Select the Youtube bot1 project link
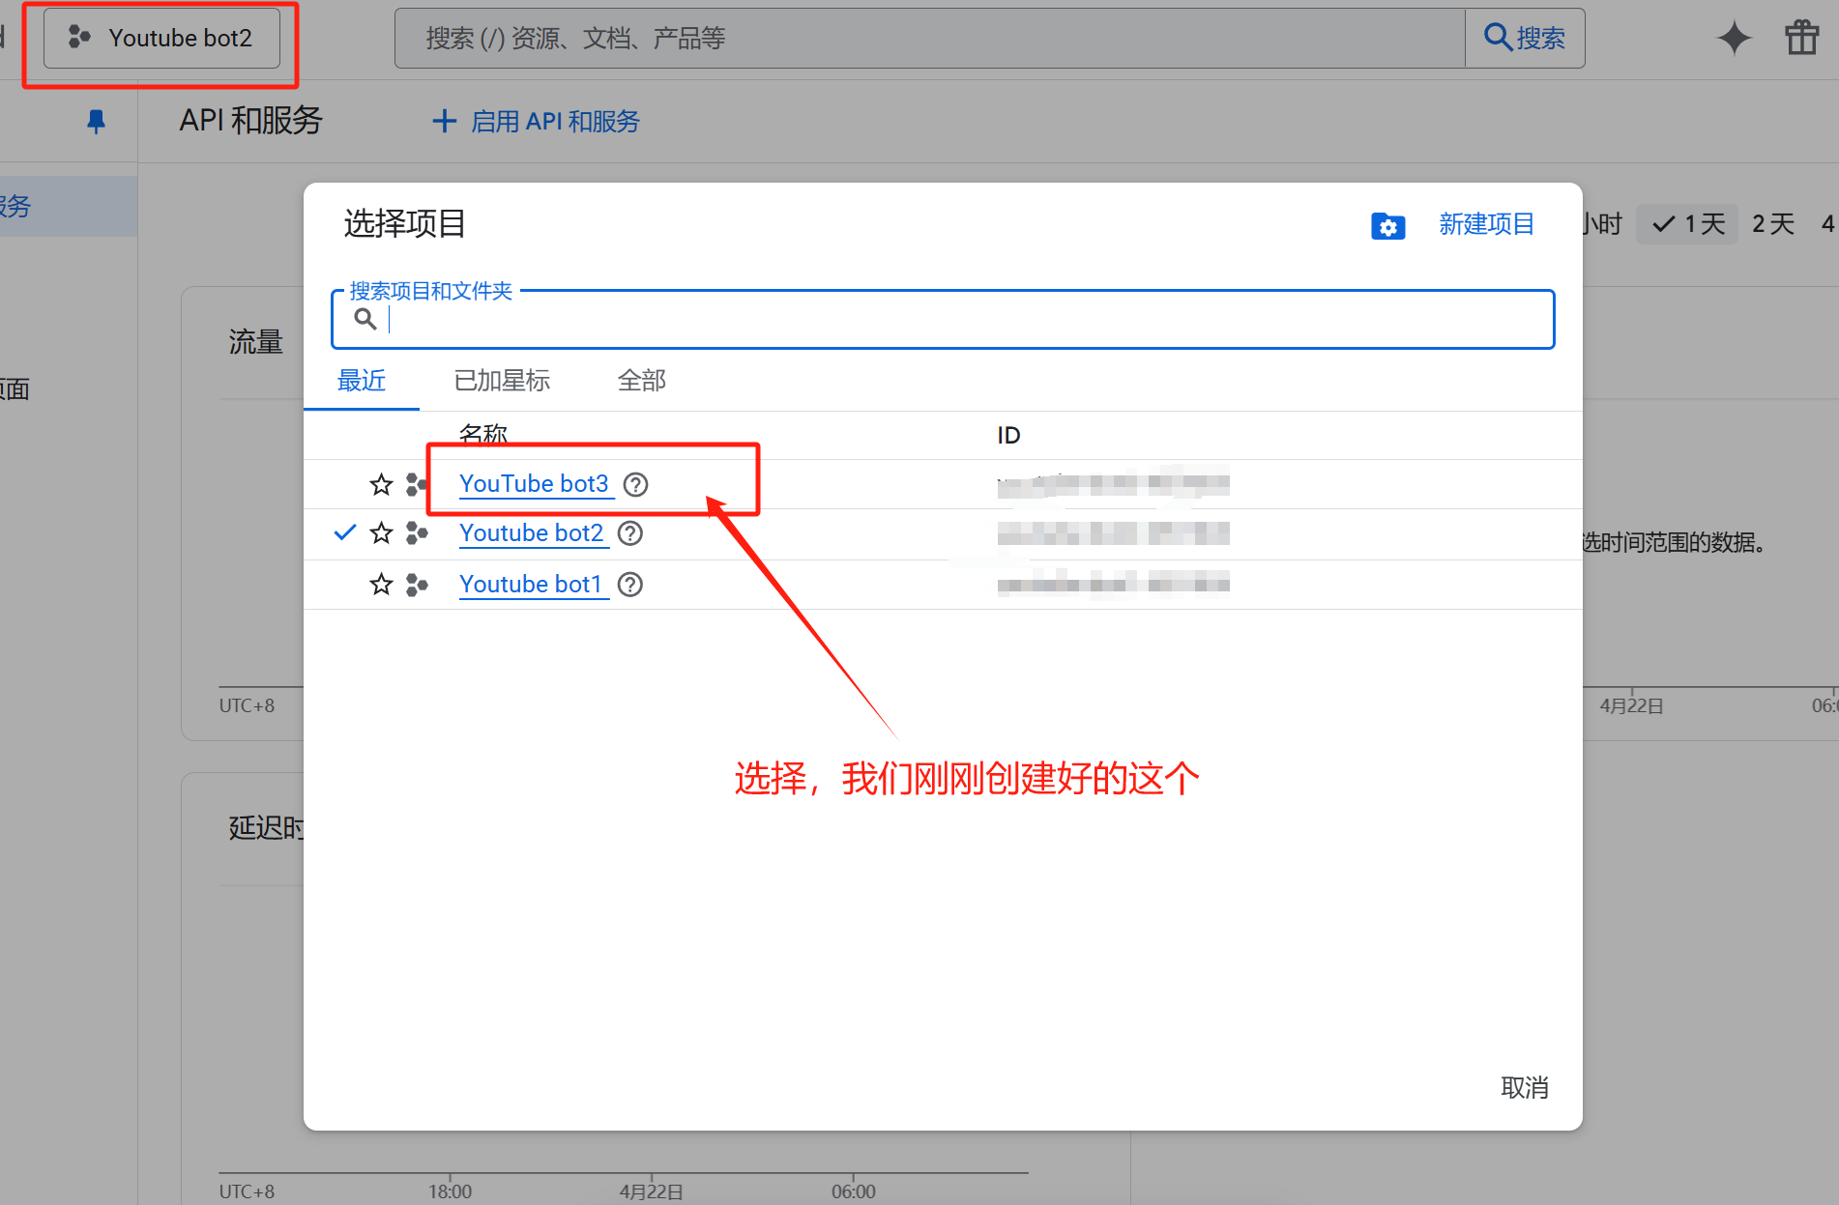 tap(531, 585)
